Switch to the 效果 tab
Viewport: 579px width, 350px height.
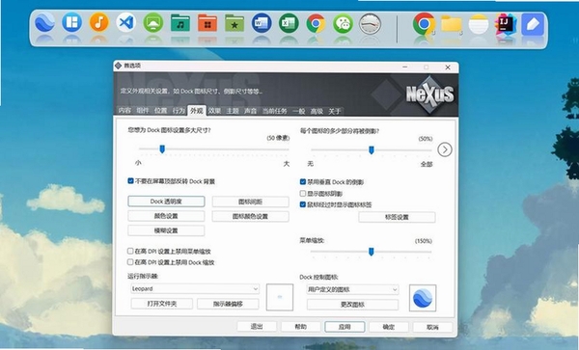pos(214,111)
